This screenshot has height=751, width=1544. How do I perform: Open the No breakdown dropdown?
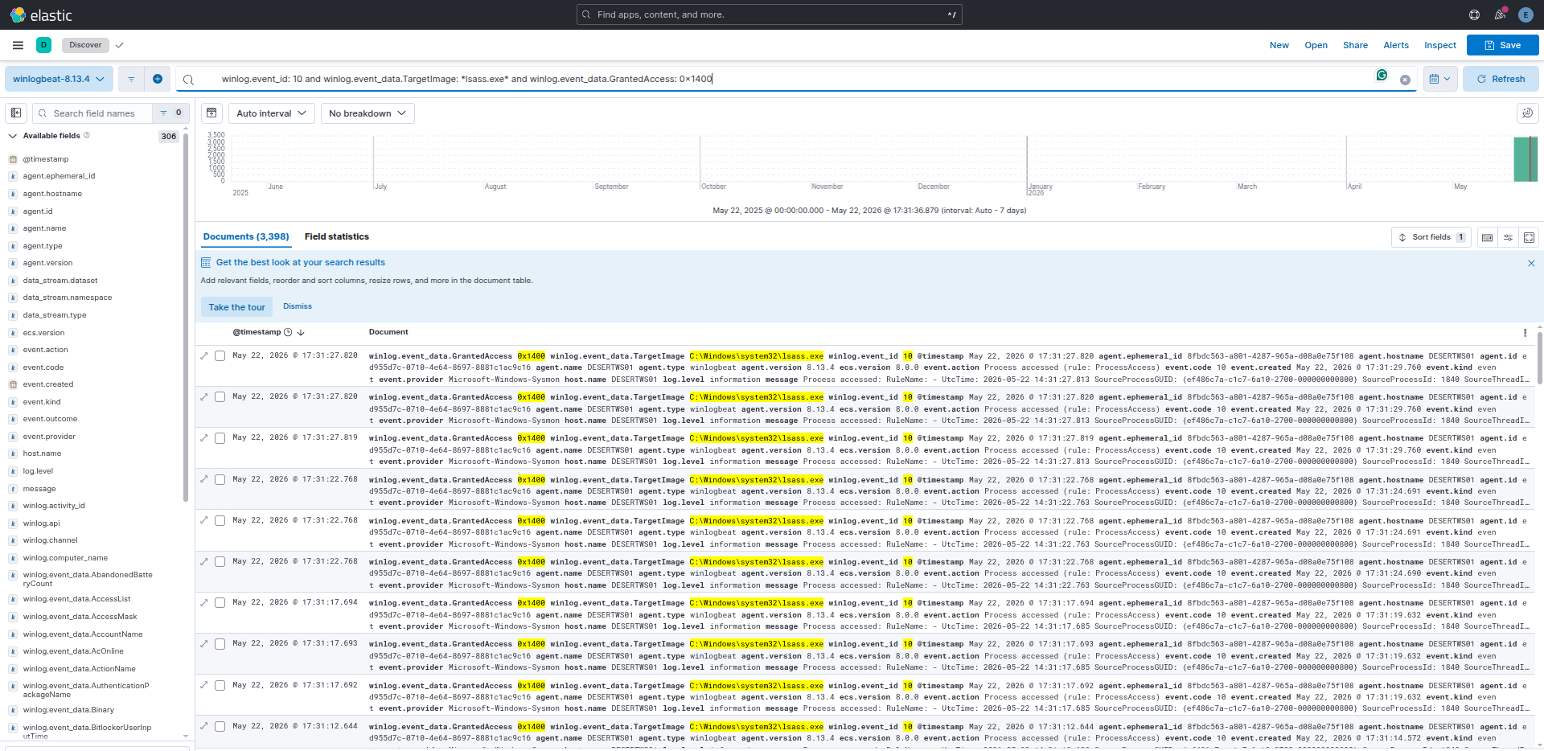click(x=368, y=113)
